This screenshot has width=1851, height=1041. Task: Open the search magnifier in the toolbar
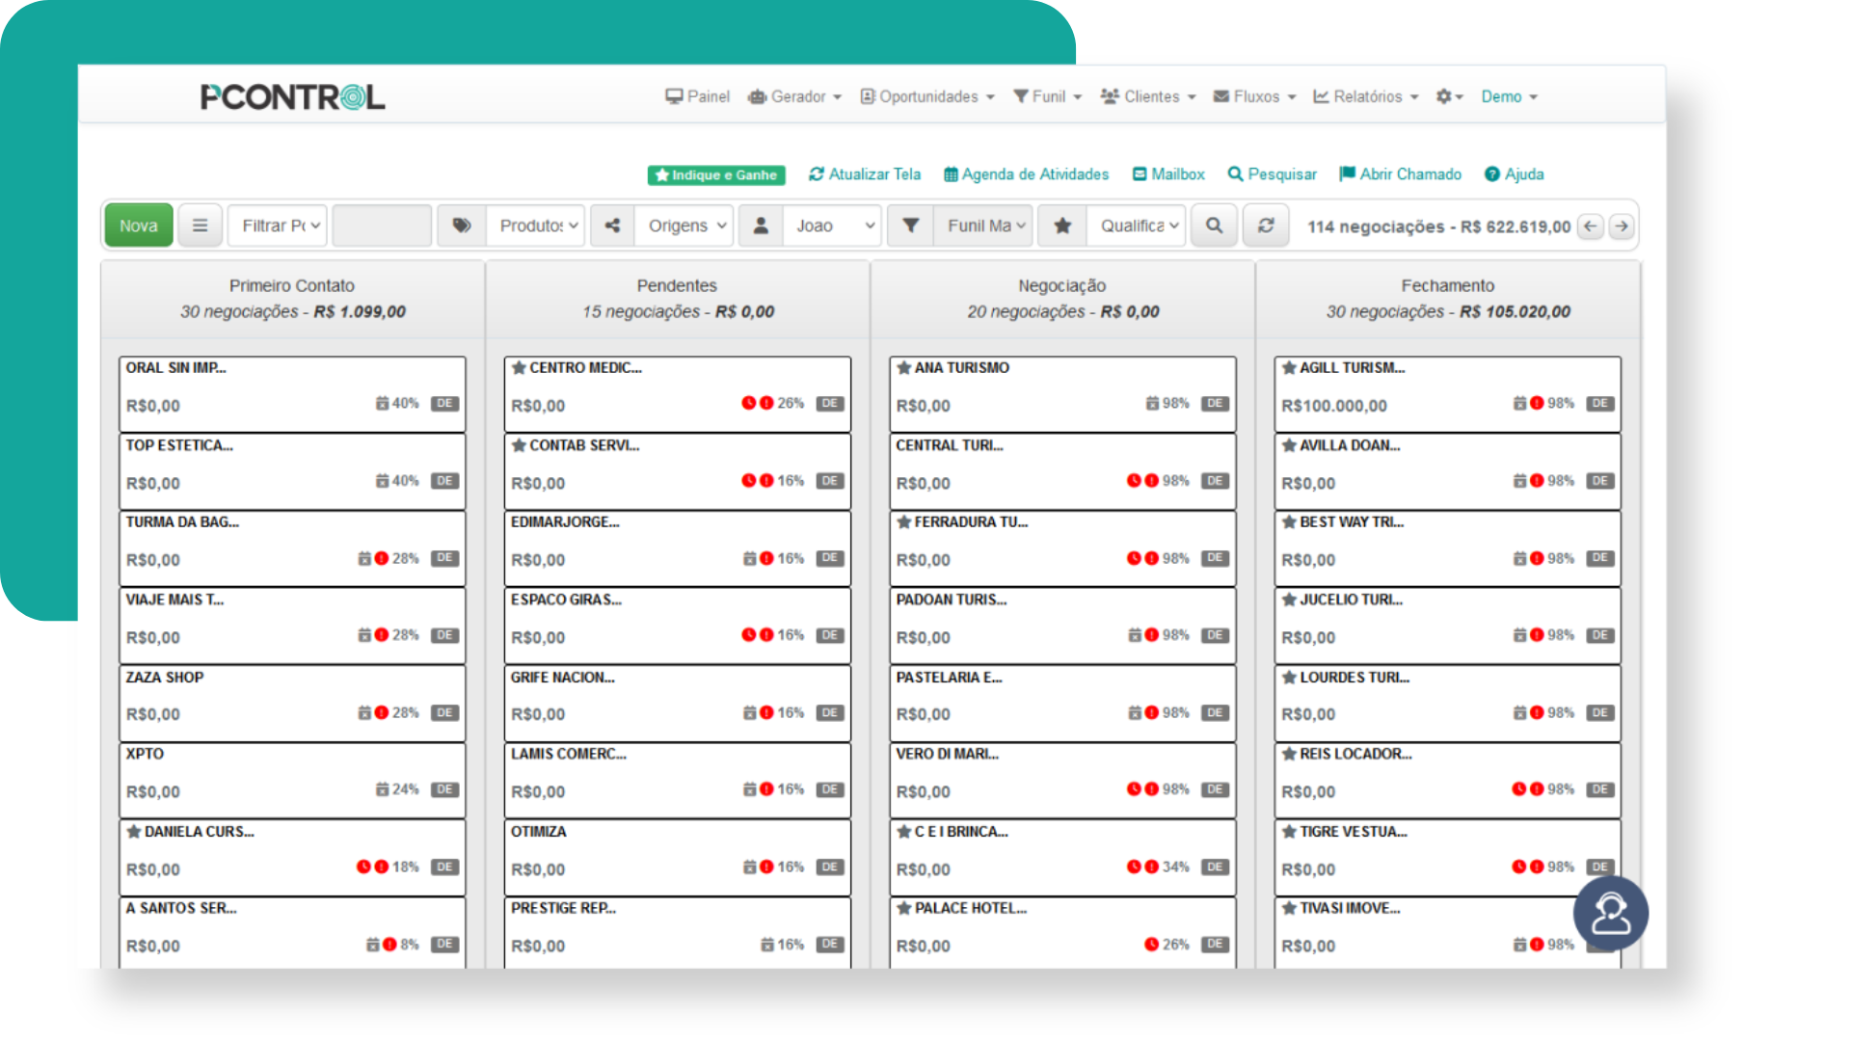[x=1214, y=225]
